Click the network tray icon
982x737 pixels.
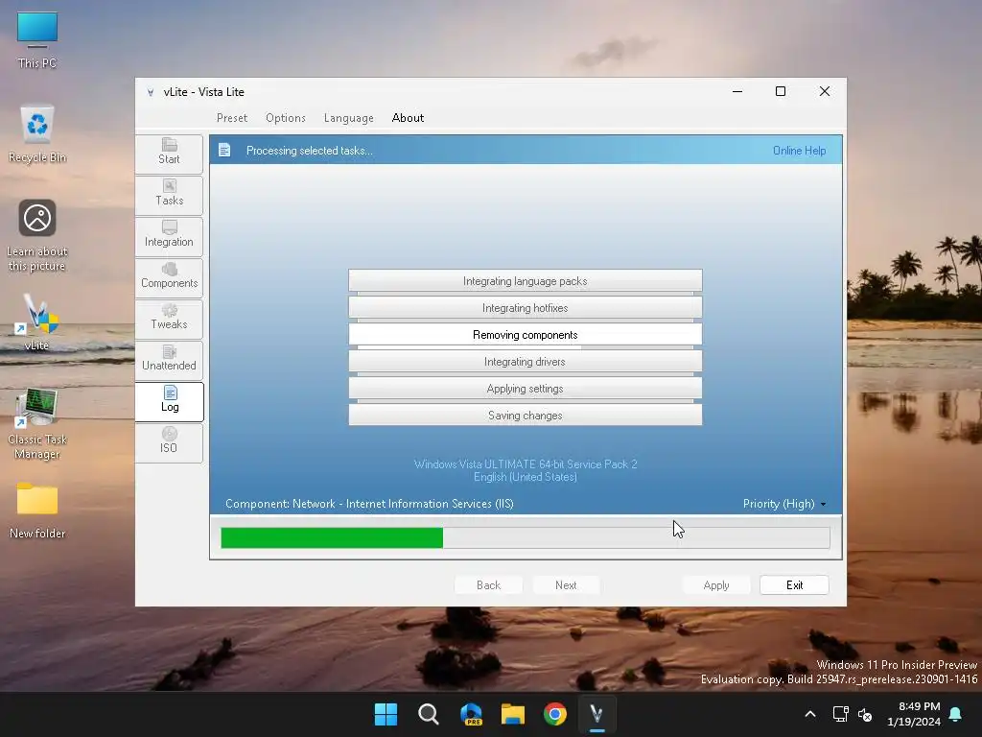coord(840,714)
